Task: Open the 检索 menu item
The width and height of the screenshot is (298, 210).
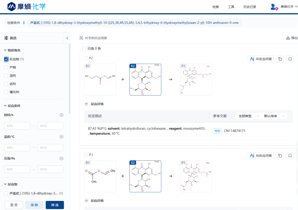Action: pyautogui.click(x=215, y=7)
